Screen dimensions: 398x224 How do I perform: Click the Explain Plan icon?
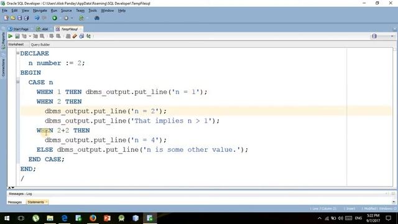click(24, 36)
